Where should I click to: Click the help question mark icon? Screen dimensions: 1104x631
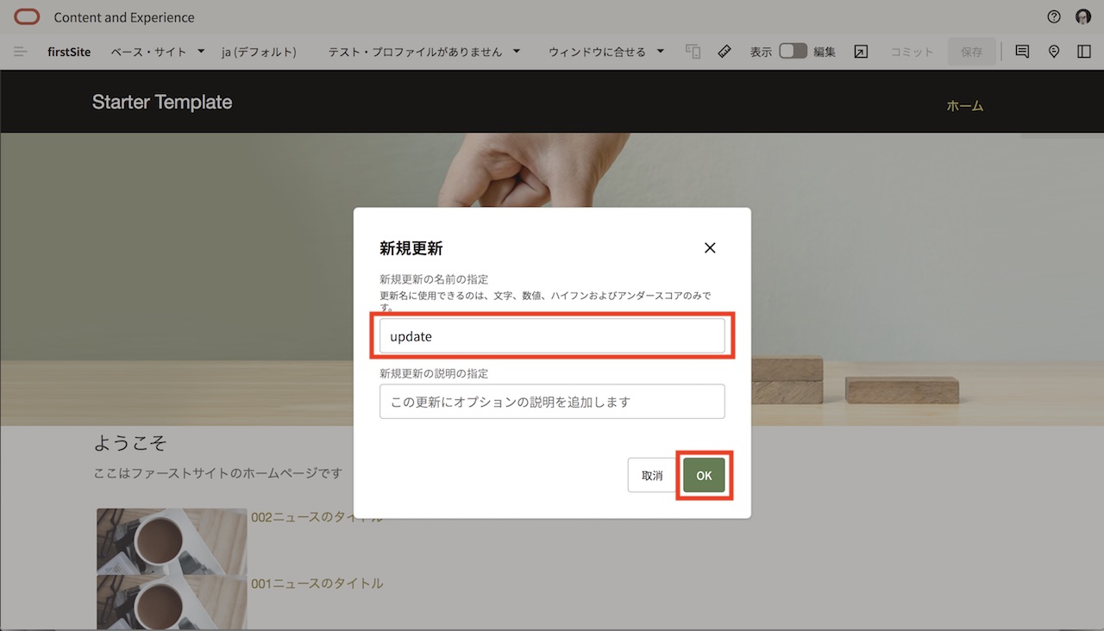1053,16
